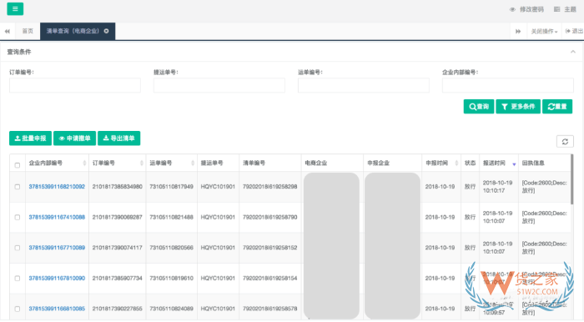Select waybill number 73105110824089 cell
The height and width of the screenshot is (322, 584).
pyautogui.click(x=171, y=309)
